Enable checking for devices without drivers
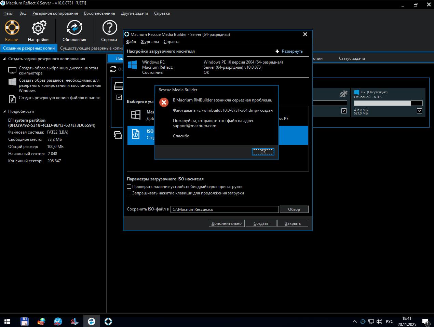Screen dimensions: 434x327 coord(129,187)
